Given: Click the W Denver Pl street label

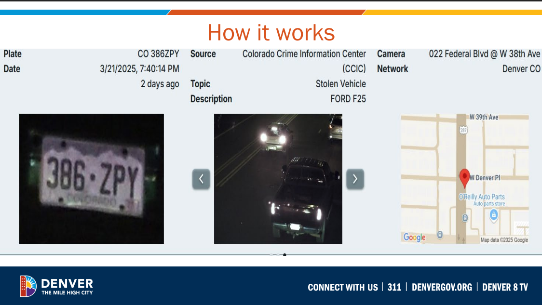Looking at the screenshot, I should tap(485, 177).
